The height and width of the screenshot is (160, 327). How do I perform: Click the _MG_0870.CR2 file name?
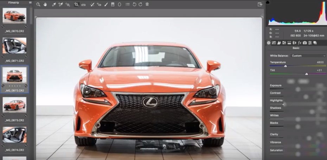[x=14, y=31]
